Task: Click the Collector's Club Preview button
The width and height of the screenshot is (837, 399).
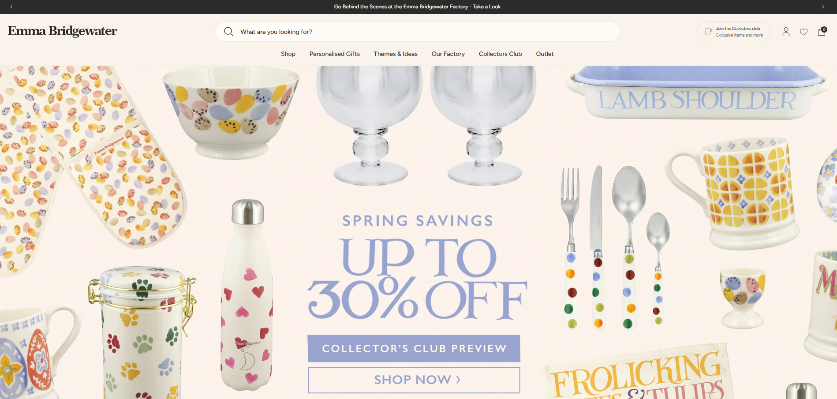Action: pos(414,348)
